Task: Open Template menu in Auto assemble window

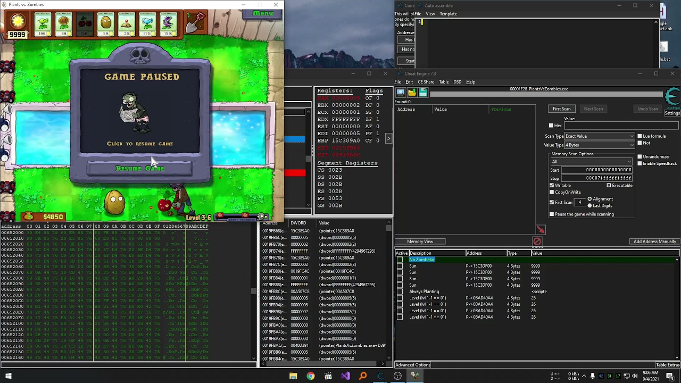Action: [x=448, y=14]
